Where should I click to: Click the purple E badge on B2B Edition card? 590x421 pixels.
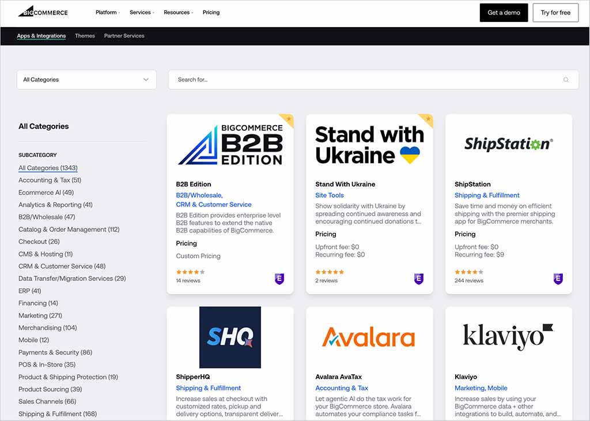[x=279, y=279]
